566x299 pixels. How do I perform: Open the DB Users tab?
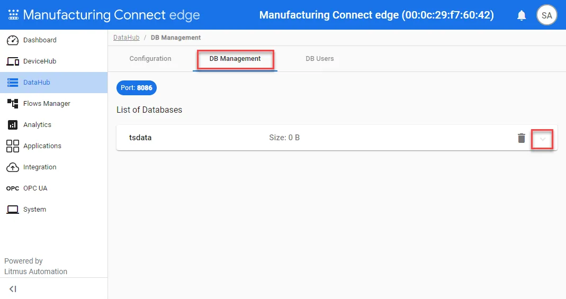(x=319, y=59)
